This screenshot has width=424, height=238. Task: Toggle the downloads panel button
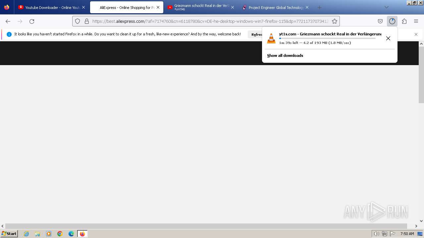click(392, 21)
